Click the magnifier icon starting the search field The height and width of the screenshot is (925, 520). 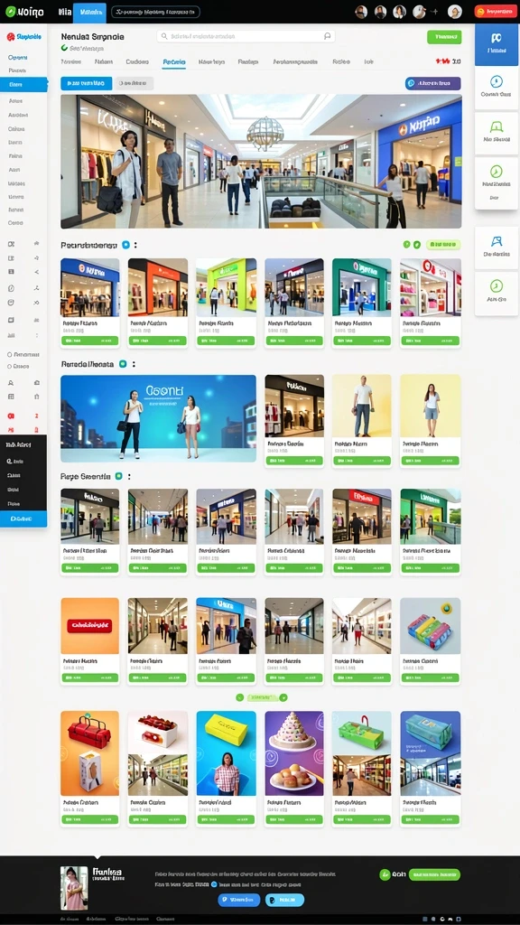164,36
